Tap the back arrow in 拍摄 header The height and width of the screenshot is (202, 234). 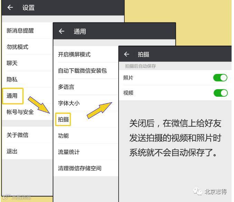[127, 54]
